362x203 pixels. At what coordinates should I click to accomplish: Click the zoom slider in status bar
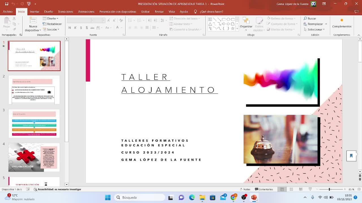(x=329, y=189)
